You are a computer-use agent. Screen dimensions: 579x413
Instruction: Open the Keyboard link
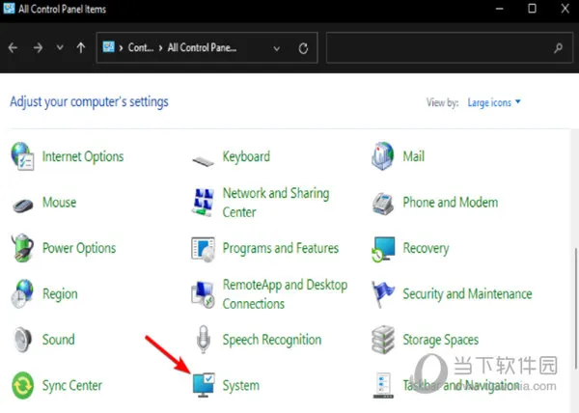pyautogui.click(x=246, y=156)
